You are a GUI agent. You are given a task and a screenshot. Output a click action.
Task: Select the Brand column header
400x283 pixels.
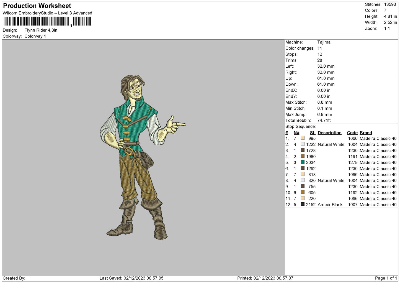pyautogui.click(x=366, y=133)
